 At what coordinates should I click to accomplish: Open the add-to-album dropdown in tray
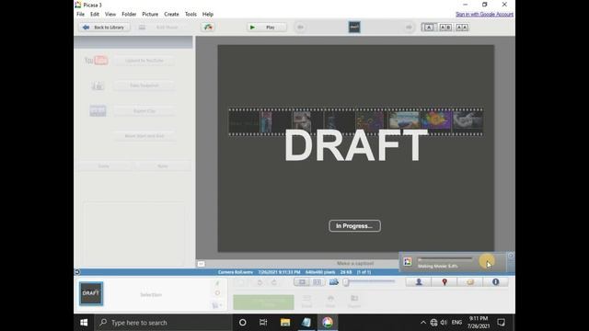coord(217,305)
